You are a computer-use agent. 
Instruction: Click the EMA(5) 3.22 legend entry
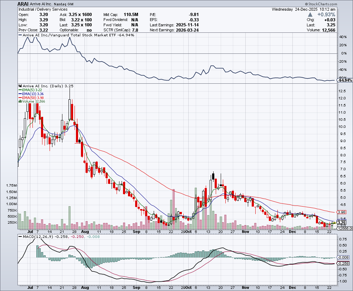30,90
